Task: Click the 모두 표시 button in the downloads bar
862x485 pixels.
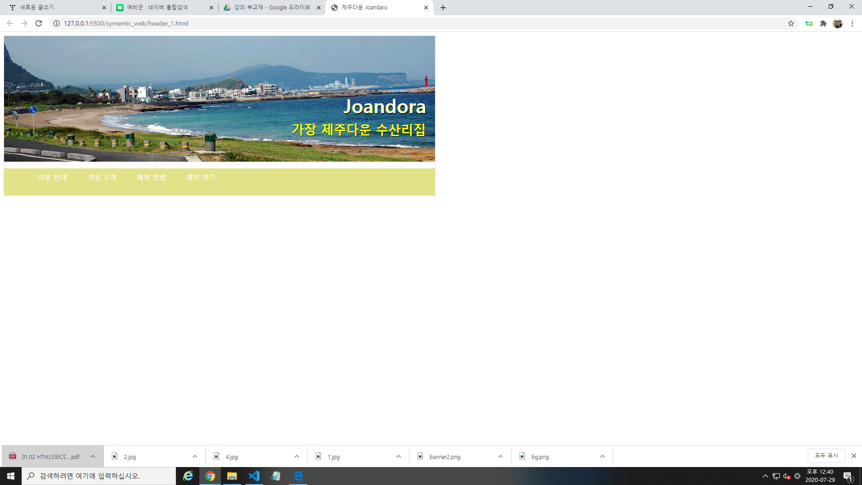Action: [827, 456]
